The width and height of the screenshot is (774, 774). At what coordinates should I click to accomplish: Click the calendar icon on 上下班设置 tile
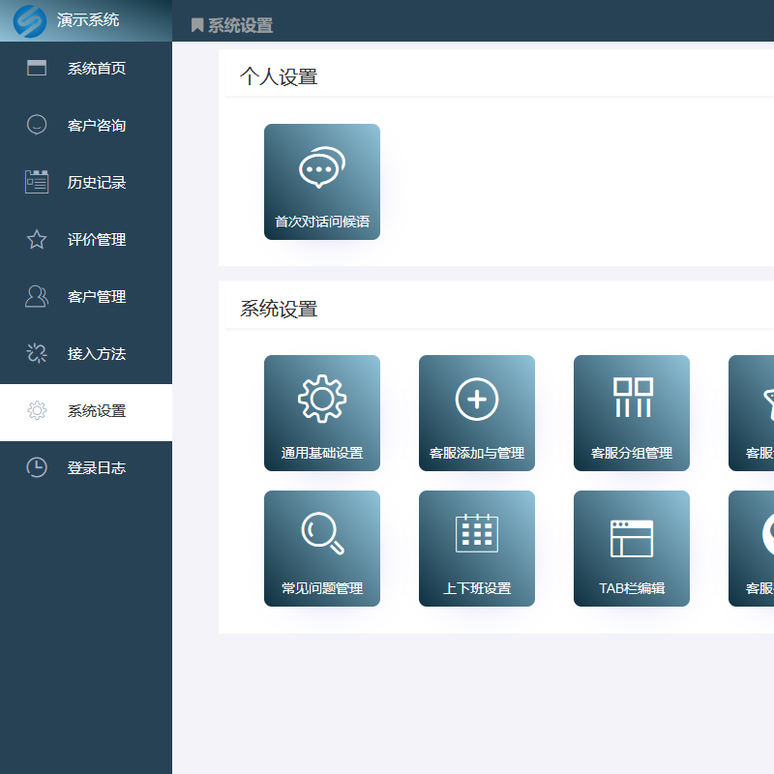pos(477,533)
